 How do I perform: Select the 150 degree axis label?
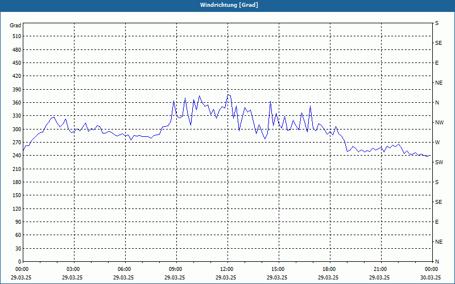coord(17,195)
